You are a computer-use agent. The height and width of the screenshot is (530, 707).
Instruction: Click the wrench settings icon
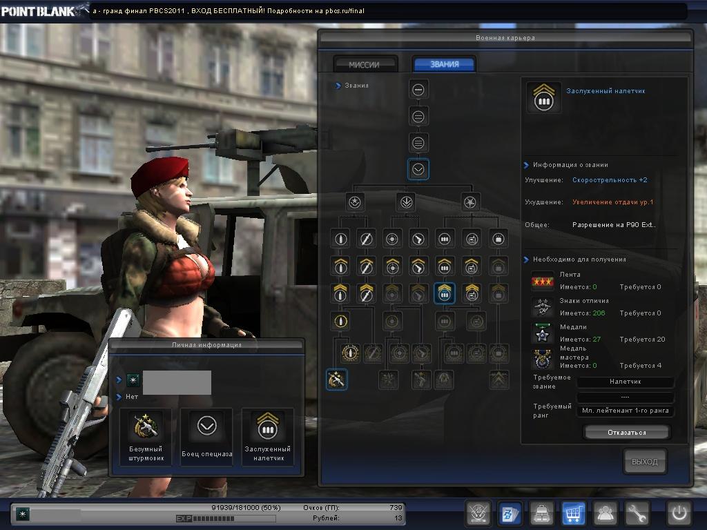tap(637, 513)
